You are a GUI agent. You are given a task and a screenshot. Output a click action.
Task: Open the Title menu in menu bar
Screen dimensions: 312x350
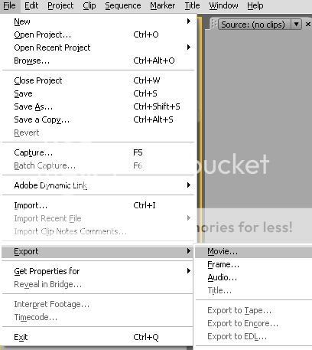[192, 5]
